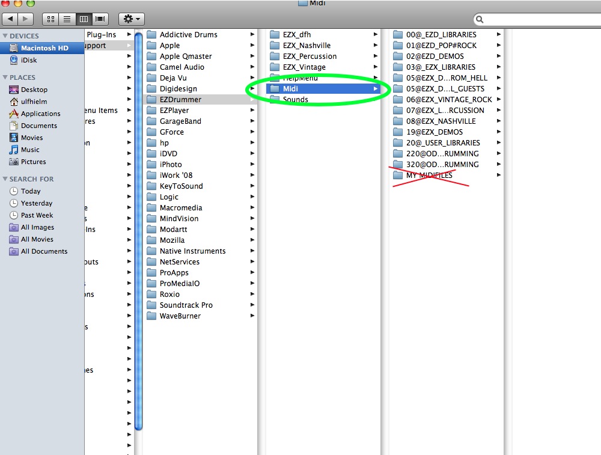Switch to Cover Flow view
Viewport: 601px width, 455px height.
pos(100,19)
